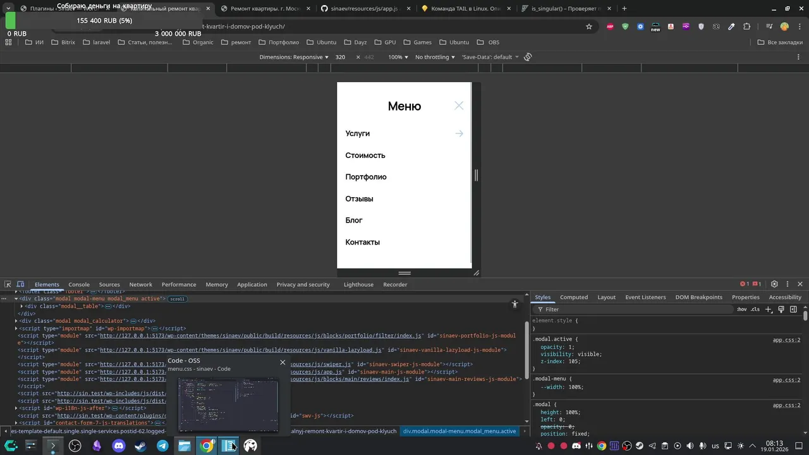The image size is (809, 455).
Task: Open the Event Listeners tab
Action: [645, 297]
